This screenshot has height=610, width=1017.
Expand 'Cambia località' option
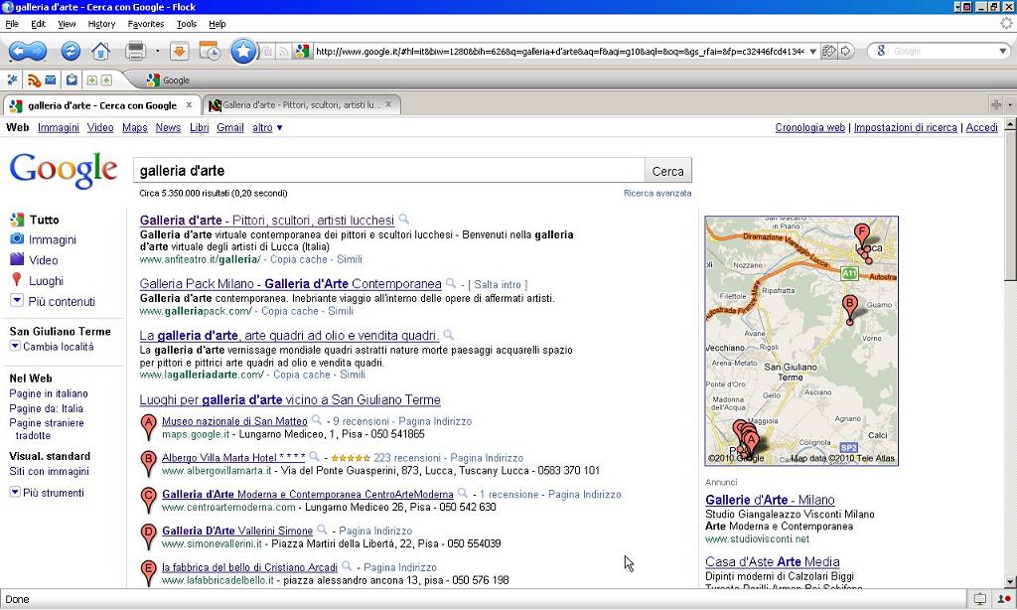coord(52,347)
